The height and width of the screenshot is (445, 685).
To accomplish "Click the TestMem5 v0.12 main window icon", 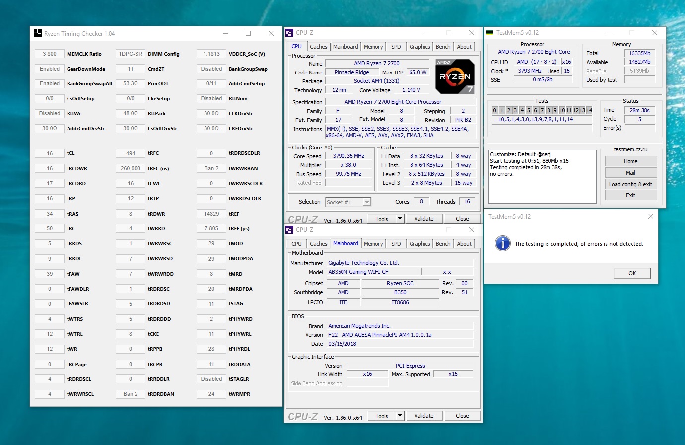I will pyautogui.click(x=490, y=33).
